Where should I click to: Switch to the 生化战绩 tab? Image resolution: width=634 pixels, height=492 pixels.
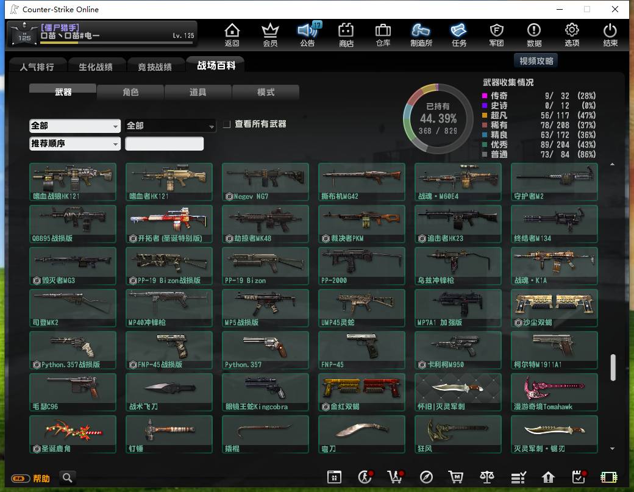point(96,66)
